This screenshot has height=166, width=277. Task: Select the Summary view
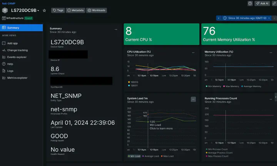click(22, 28)
